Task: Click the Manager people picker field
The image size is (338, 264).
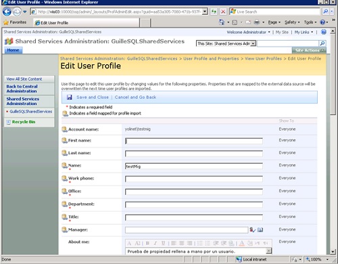Action: coord(187,230)
